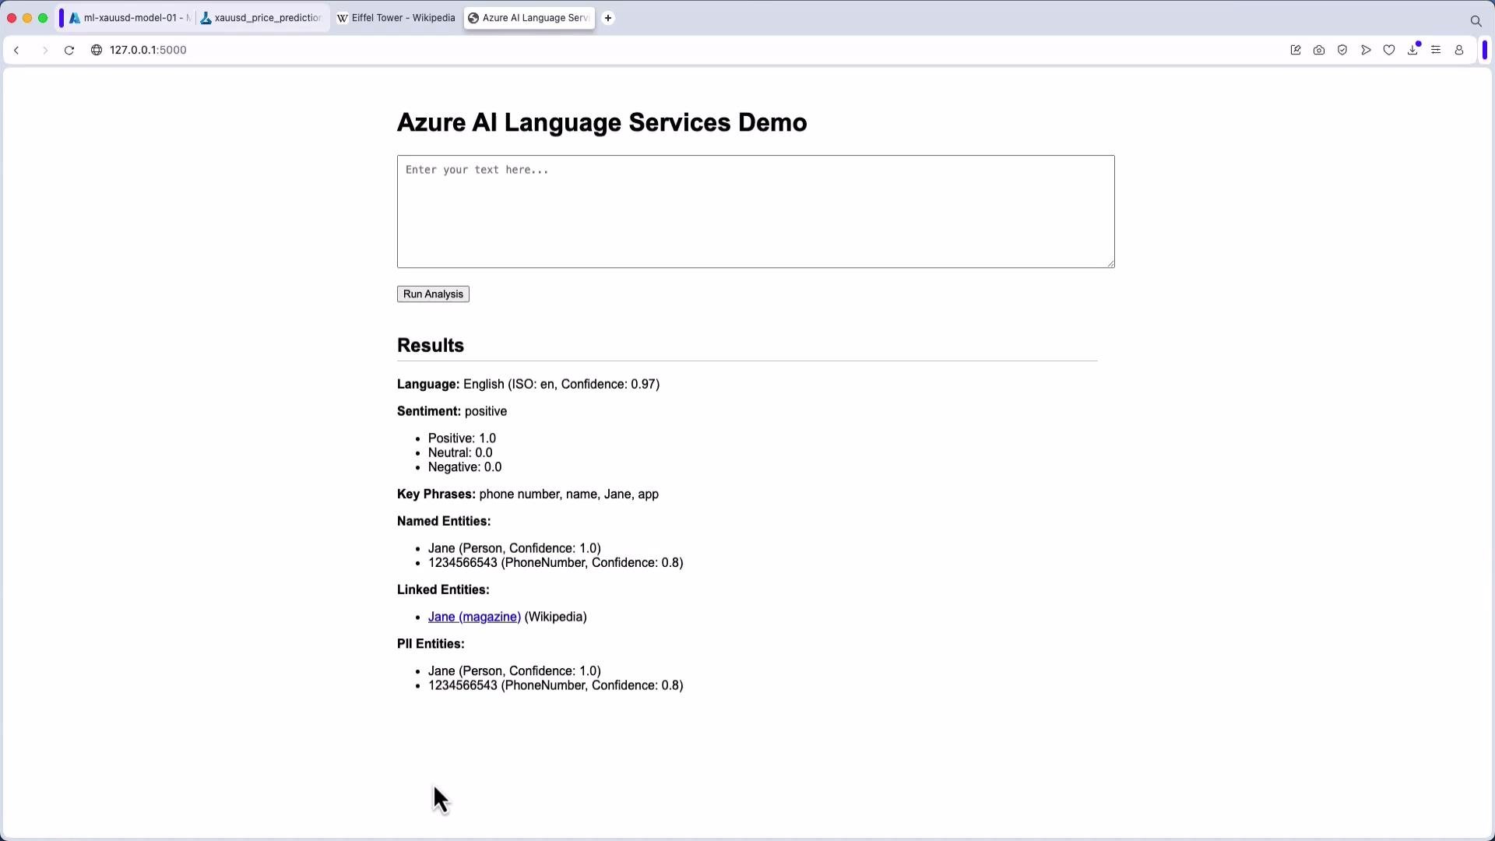The width and height of the screenshot is (1495, 841).
Task: Maximize window with green button
Action: (x=43, y=18)
